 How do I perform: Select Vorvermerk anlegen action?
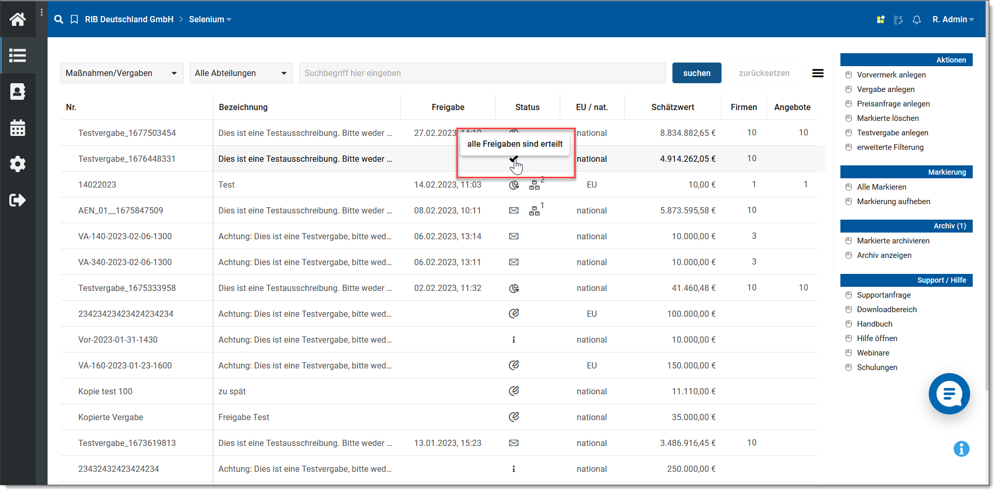point(891,75)
